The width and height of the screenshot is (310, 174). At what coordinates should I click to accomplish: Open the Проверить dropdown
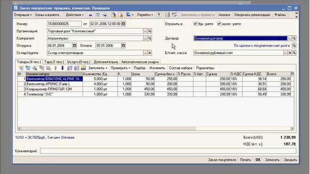pos(120,68)
